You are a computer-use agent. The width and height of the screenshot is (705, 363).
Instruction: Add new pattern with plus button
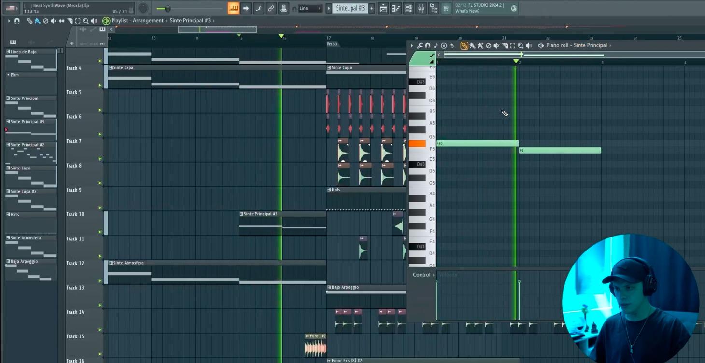click(x=371, y=8)
